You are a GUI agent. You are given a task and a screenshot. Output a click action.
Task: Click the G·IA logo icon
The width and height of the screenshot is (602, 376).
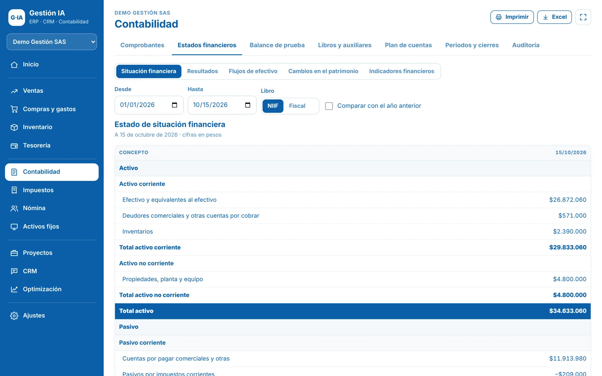pos(17,17)
